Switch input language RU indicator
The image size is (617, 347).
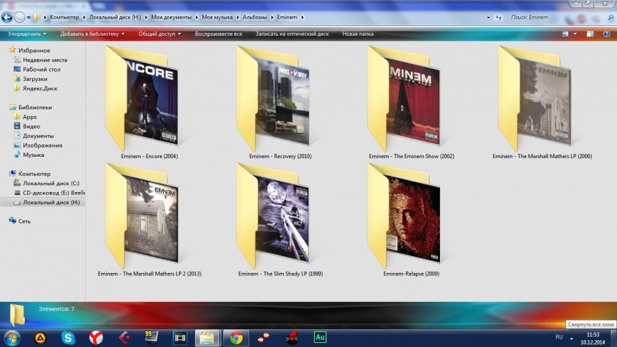coord(559,337)
